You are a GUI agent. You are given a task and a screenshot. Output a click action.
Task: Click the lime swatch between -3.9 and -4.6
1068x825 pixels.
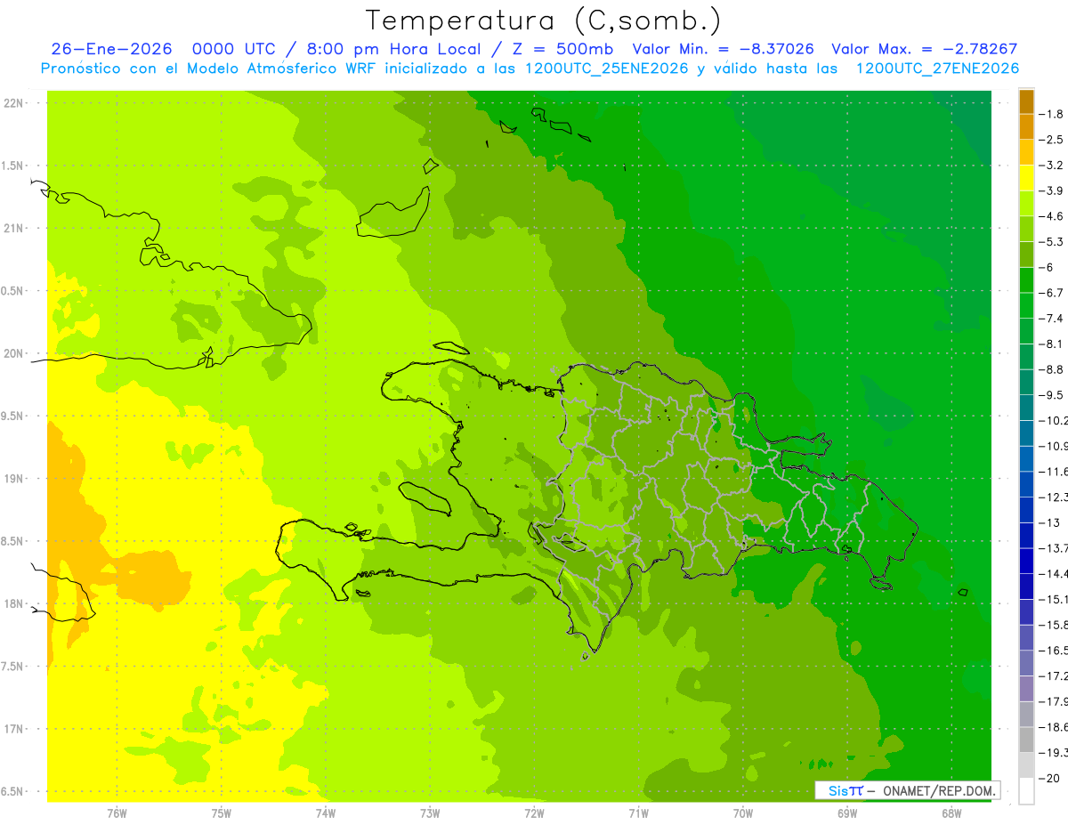(1026, 203)
